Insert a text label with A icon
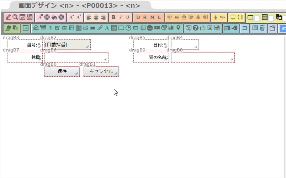Image resolution: width=286 pixels, height=178 pixels. pos(107,28)
